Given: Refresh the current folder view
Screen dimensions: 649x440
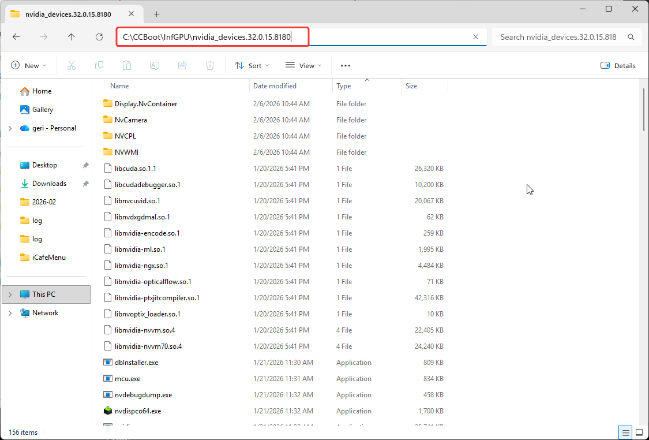Looking at the screenshot, I should coord(99,37).
